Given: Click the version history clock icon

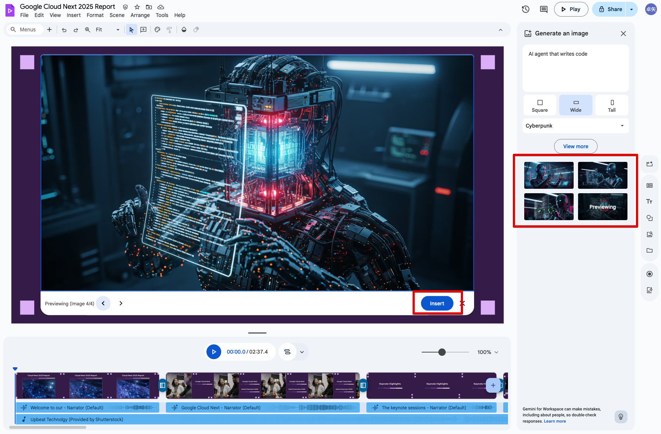Looking at the screenshot, I should click(526, 9).
